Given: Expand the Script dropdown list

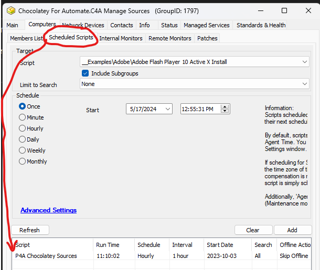Looking at the screenshot, I should pos(305,62).
